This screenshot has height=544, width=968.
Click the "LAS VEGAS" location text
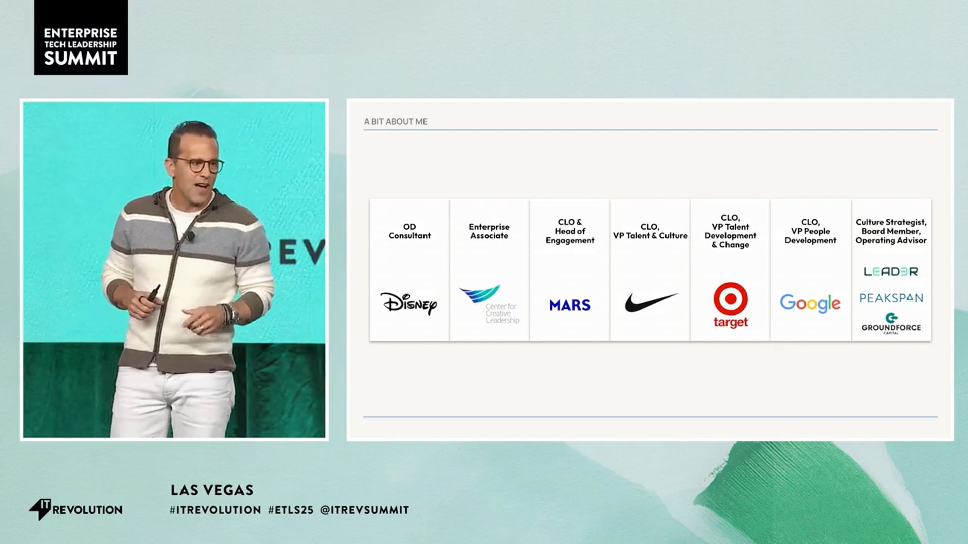tap(212, 490)
